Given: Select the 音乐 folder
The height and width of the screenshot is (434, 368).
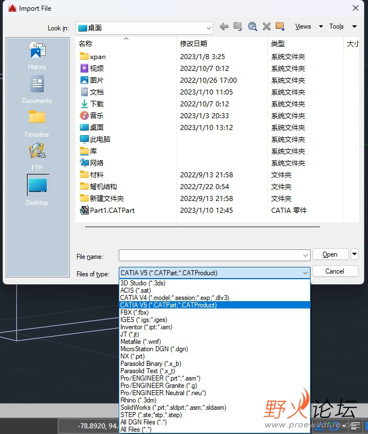Looking at the screenshot, I should click(x=92, y=116).
